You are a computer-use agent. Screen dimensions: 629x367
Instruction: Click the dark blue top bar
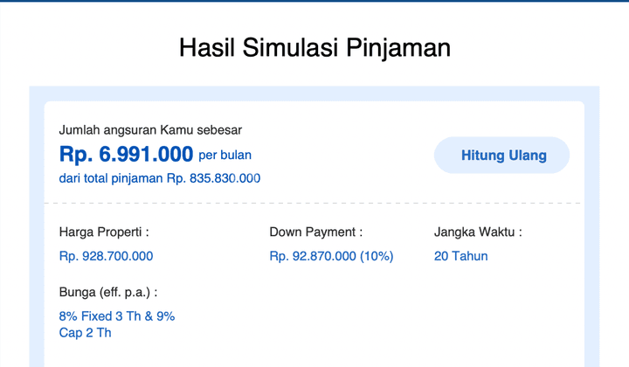coord(314,1)
